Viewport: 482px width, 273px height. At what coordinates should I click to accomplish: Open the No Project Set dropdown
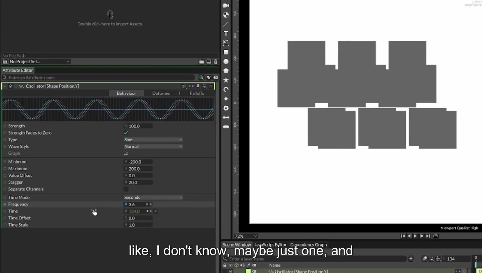(x=39, y=61)
